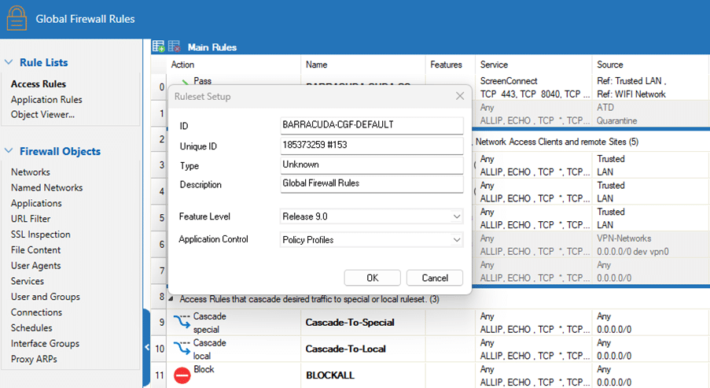
Task: Open Object Viewer
Action: (x=42, y=114)
